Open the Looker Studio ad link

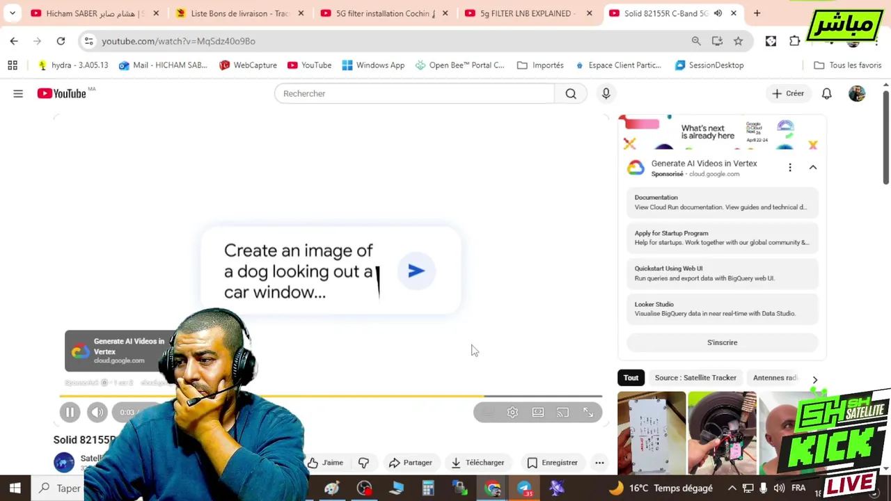(722, 309)
